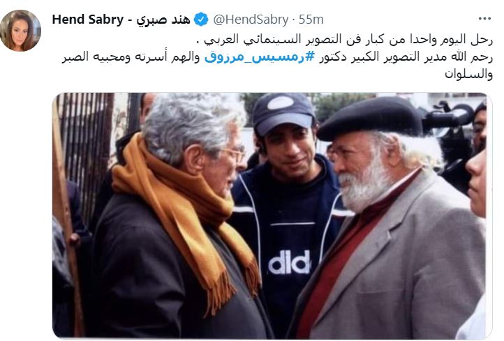The width and height of the screenshot is (504, 341).
Task: Click the Arabic display name هند صبري
Action: [163, 20]
